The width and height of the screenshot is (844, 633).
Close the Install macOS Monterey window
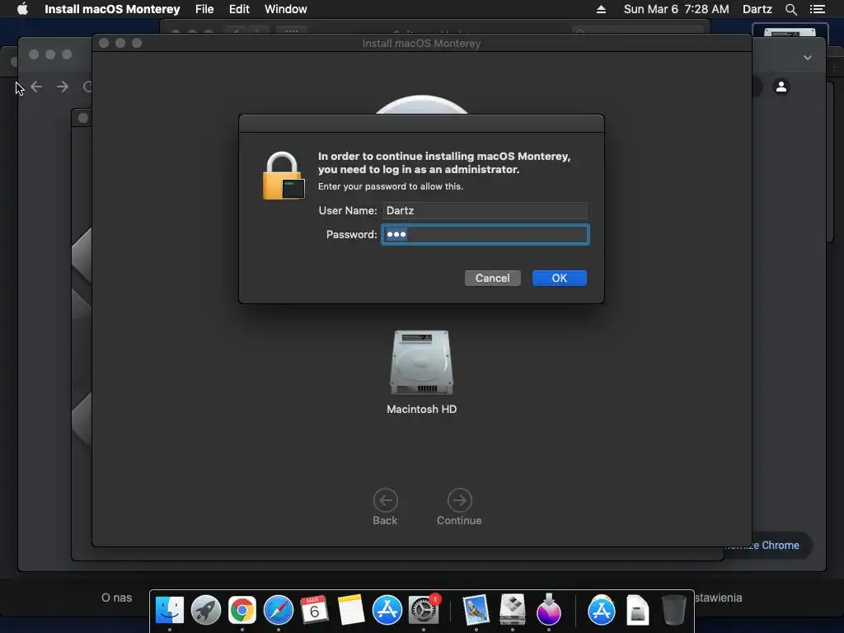point(104,43)
